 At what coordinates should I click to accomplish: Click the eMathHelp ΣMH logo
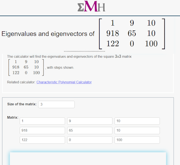point(91,6)
